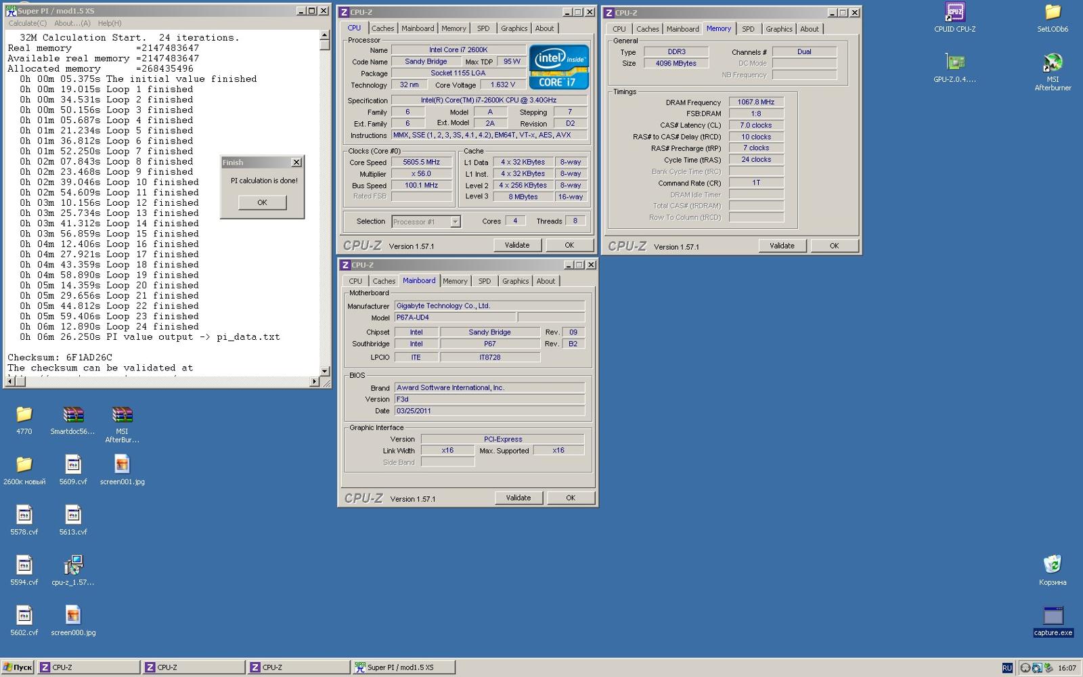This screenshot has height=677, width=1083.
Task: Click the RU language indicator in tray
Action: [1007, 668]
